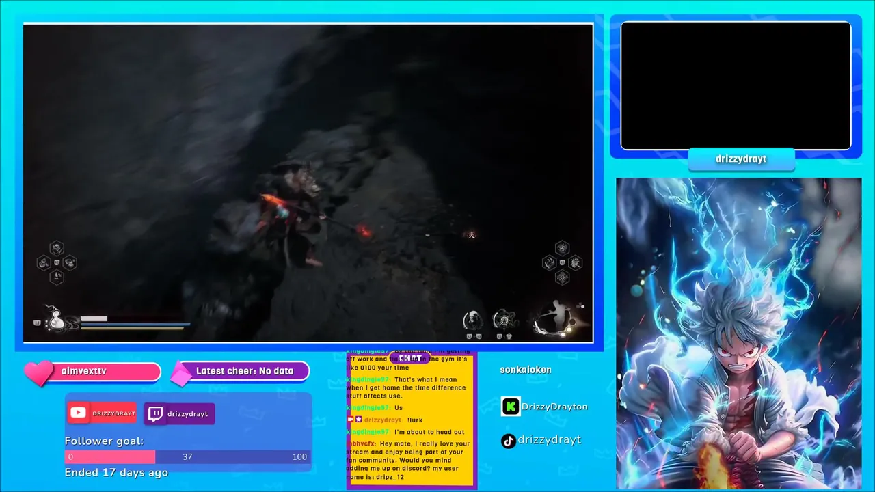Click the 'sonkaloken' text
The width and height of the screenshot is (875, 492).
point(526,370)
